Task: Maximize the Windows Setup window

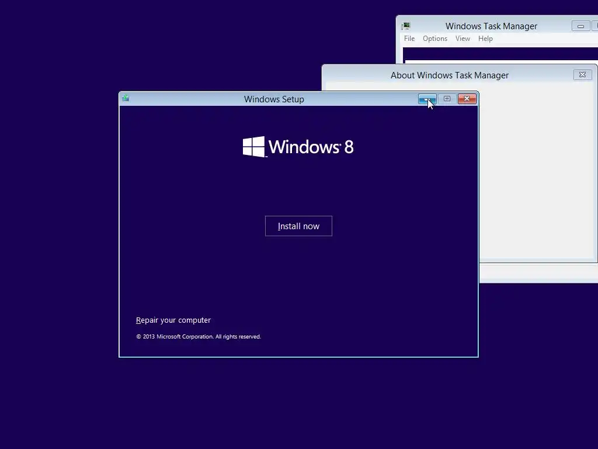Action: click(x=447, y=99)
